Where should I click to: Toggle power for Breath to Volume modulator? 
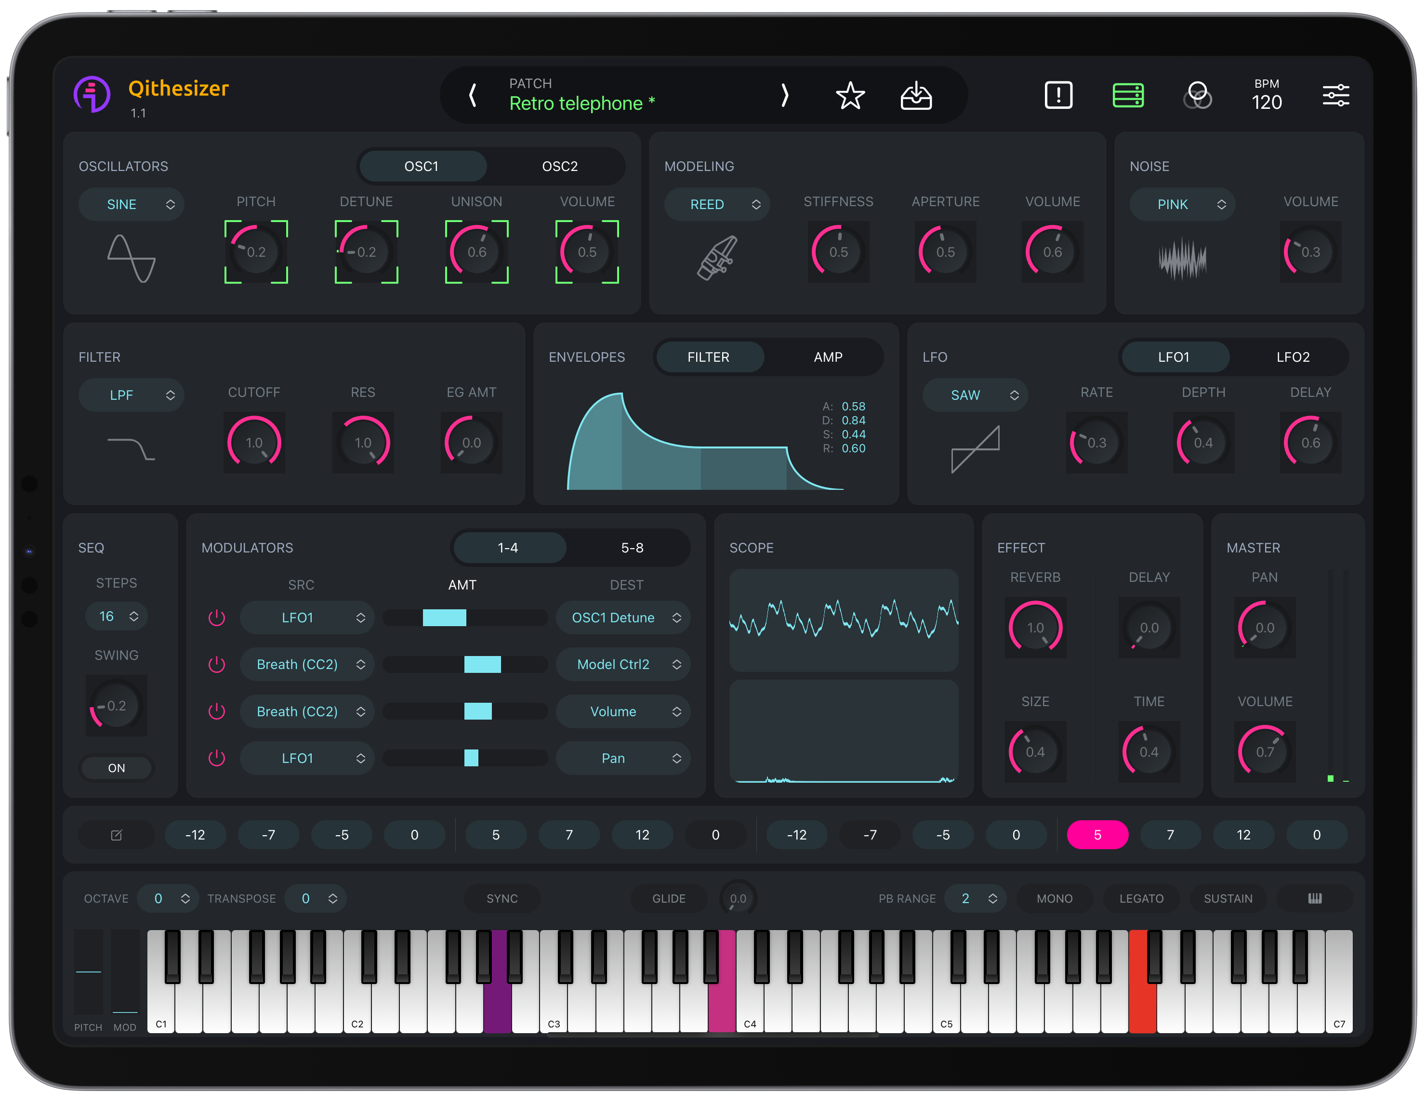click(217, 711)
